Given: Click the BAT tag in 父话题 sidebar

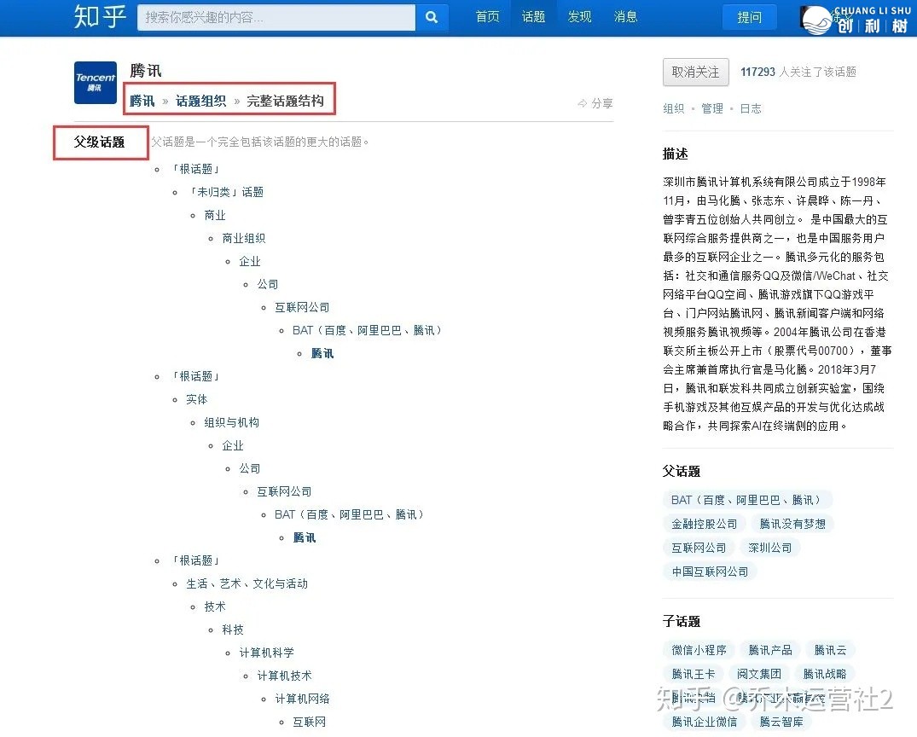Looking at the screenshot, I should (x=746, y=500).
